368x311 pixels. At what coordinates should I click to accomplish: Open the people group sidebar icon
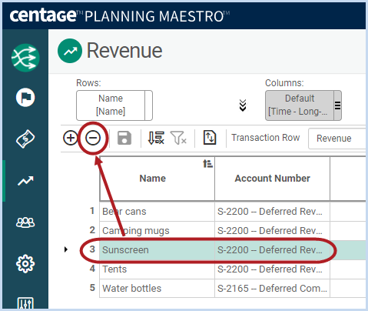[25, 222]
